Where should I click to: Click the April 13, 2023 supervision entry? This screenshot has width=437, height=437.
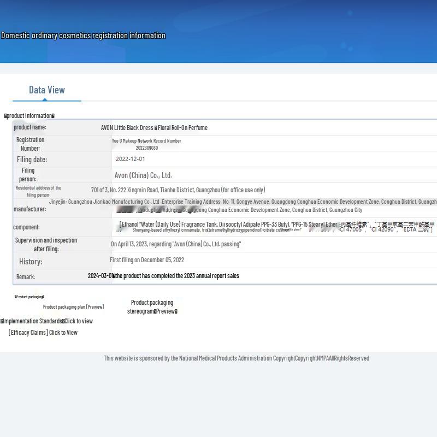pos(176,244)
